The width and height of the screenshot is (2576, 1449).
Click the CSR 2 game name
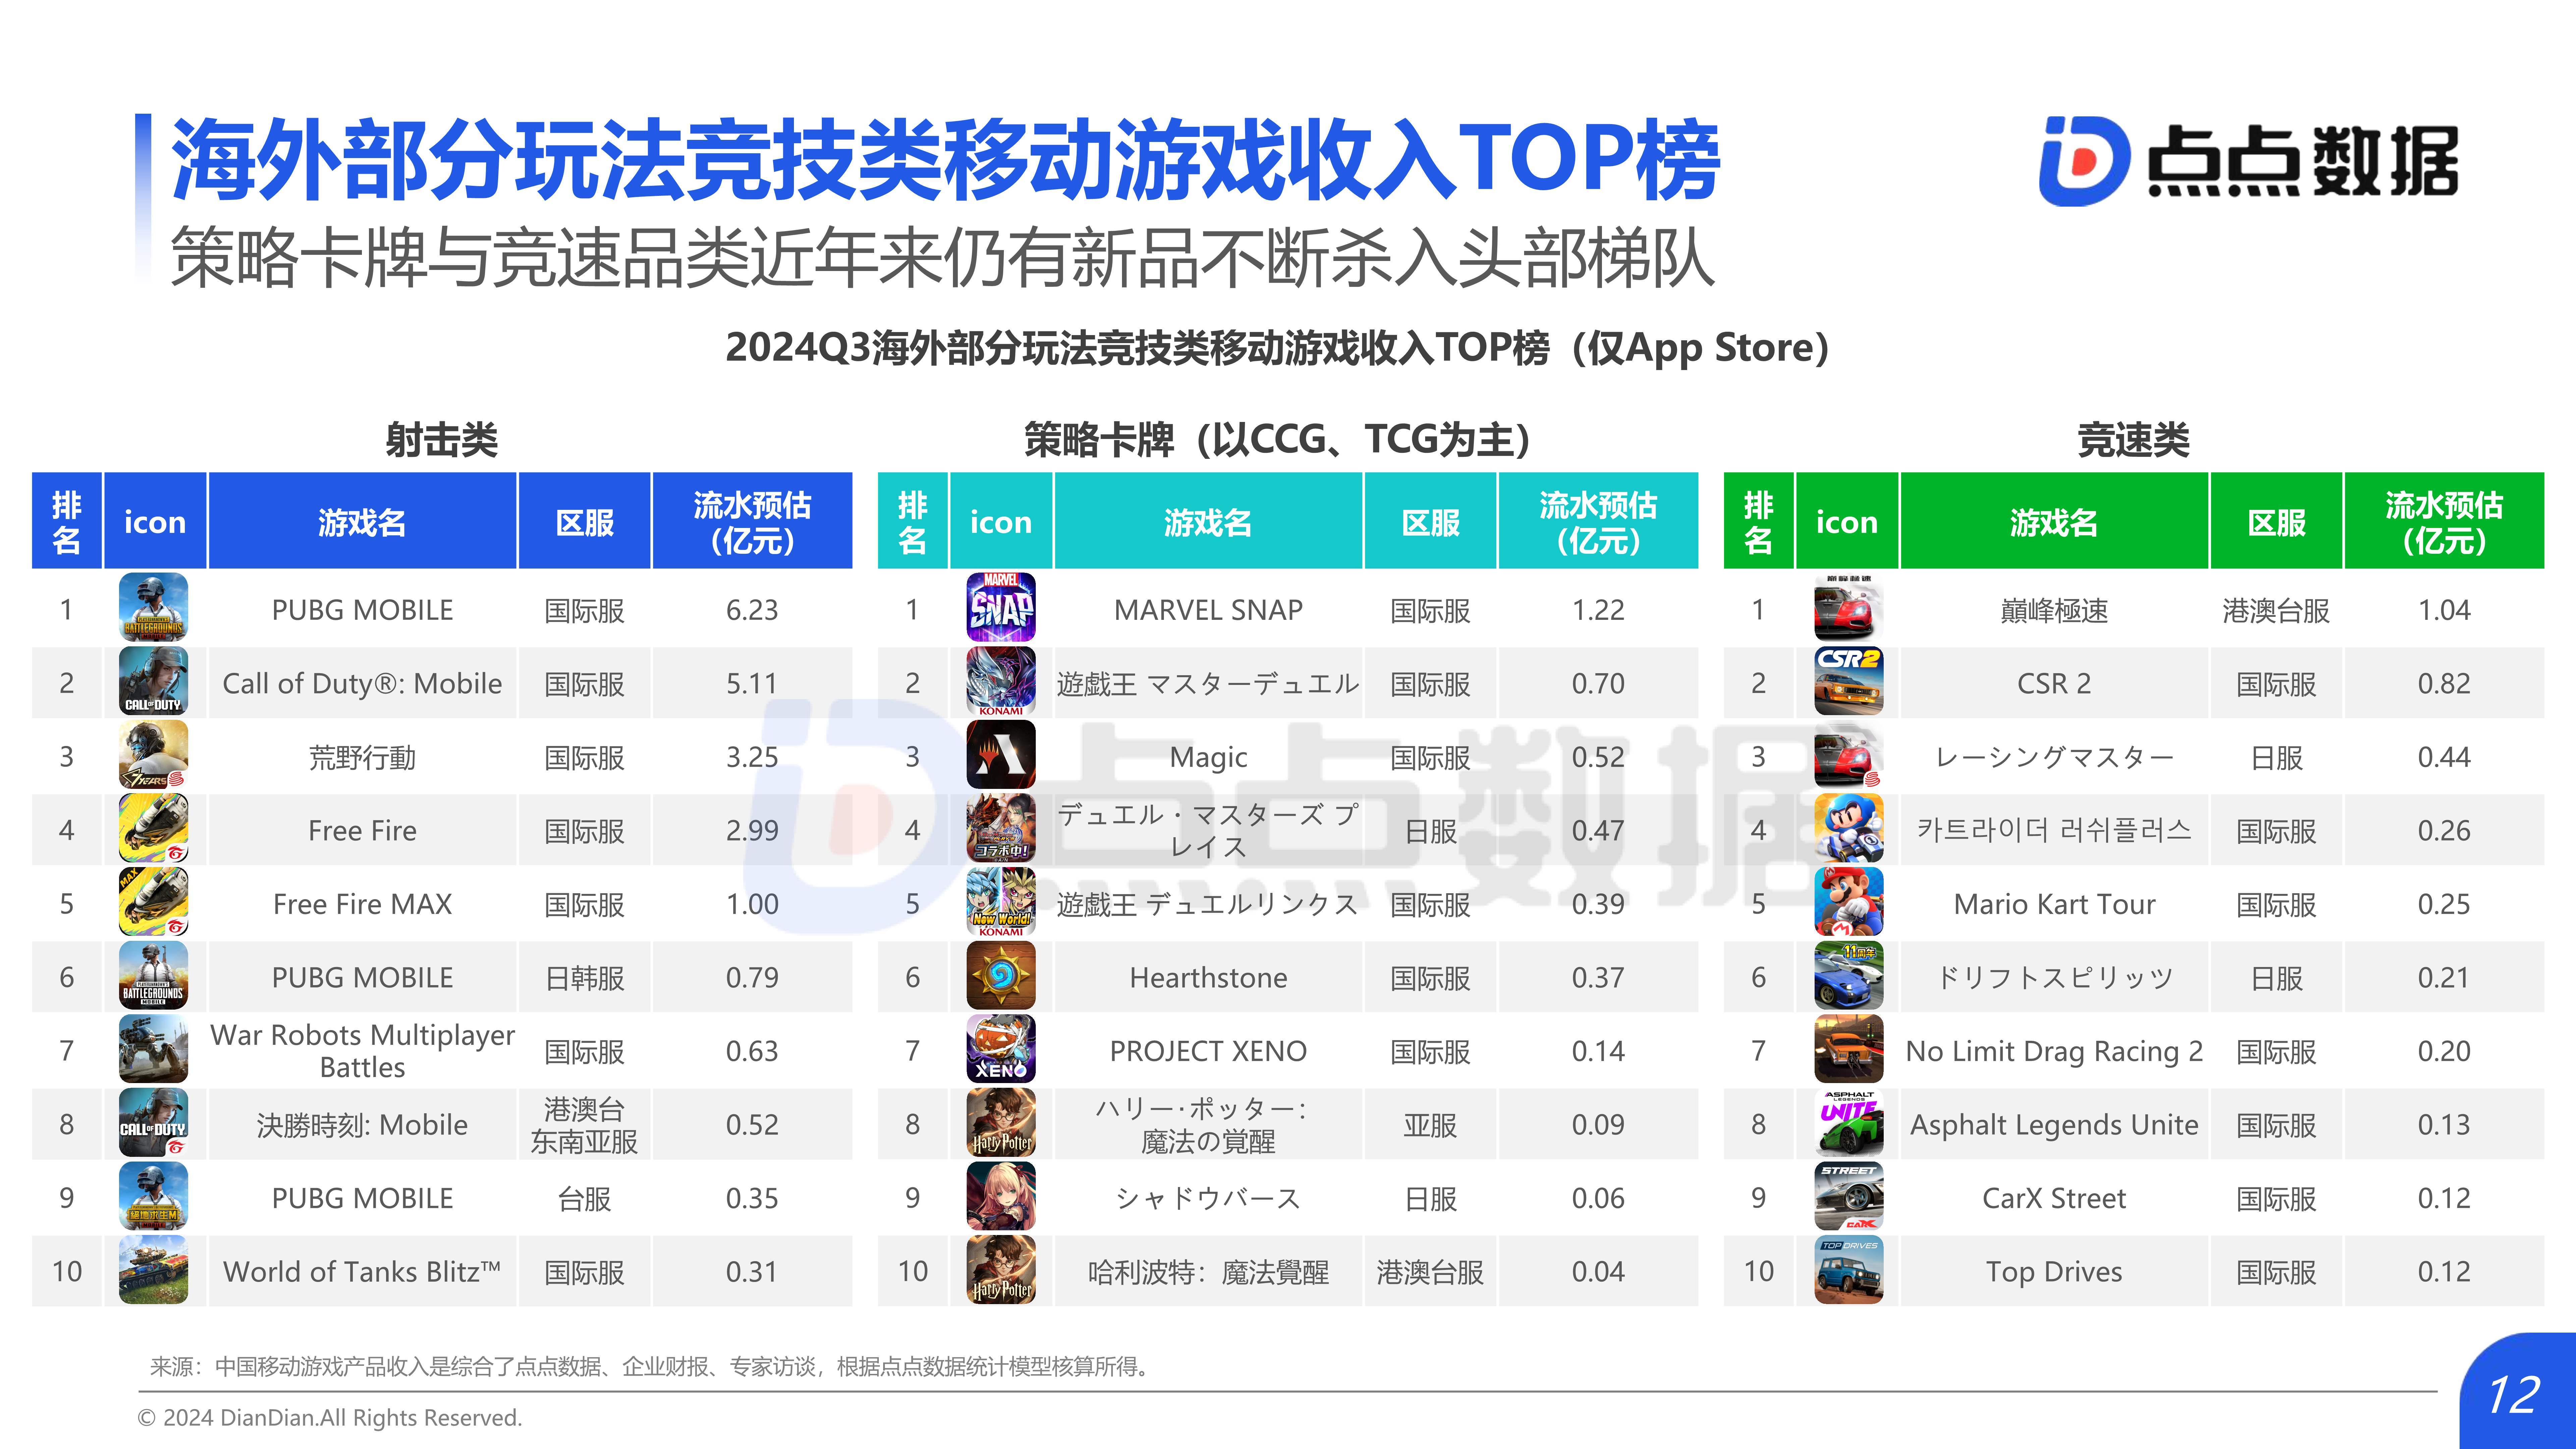[2054, 684]
